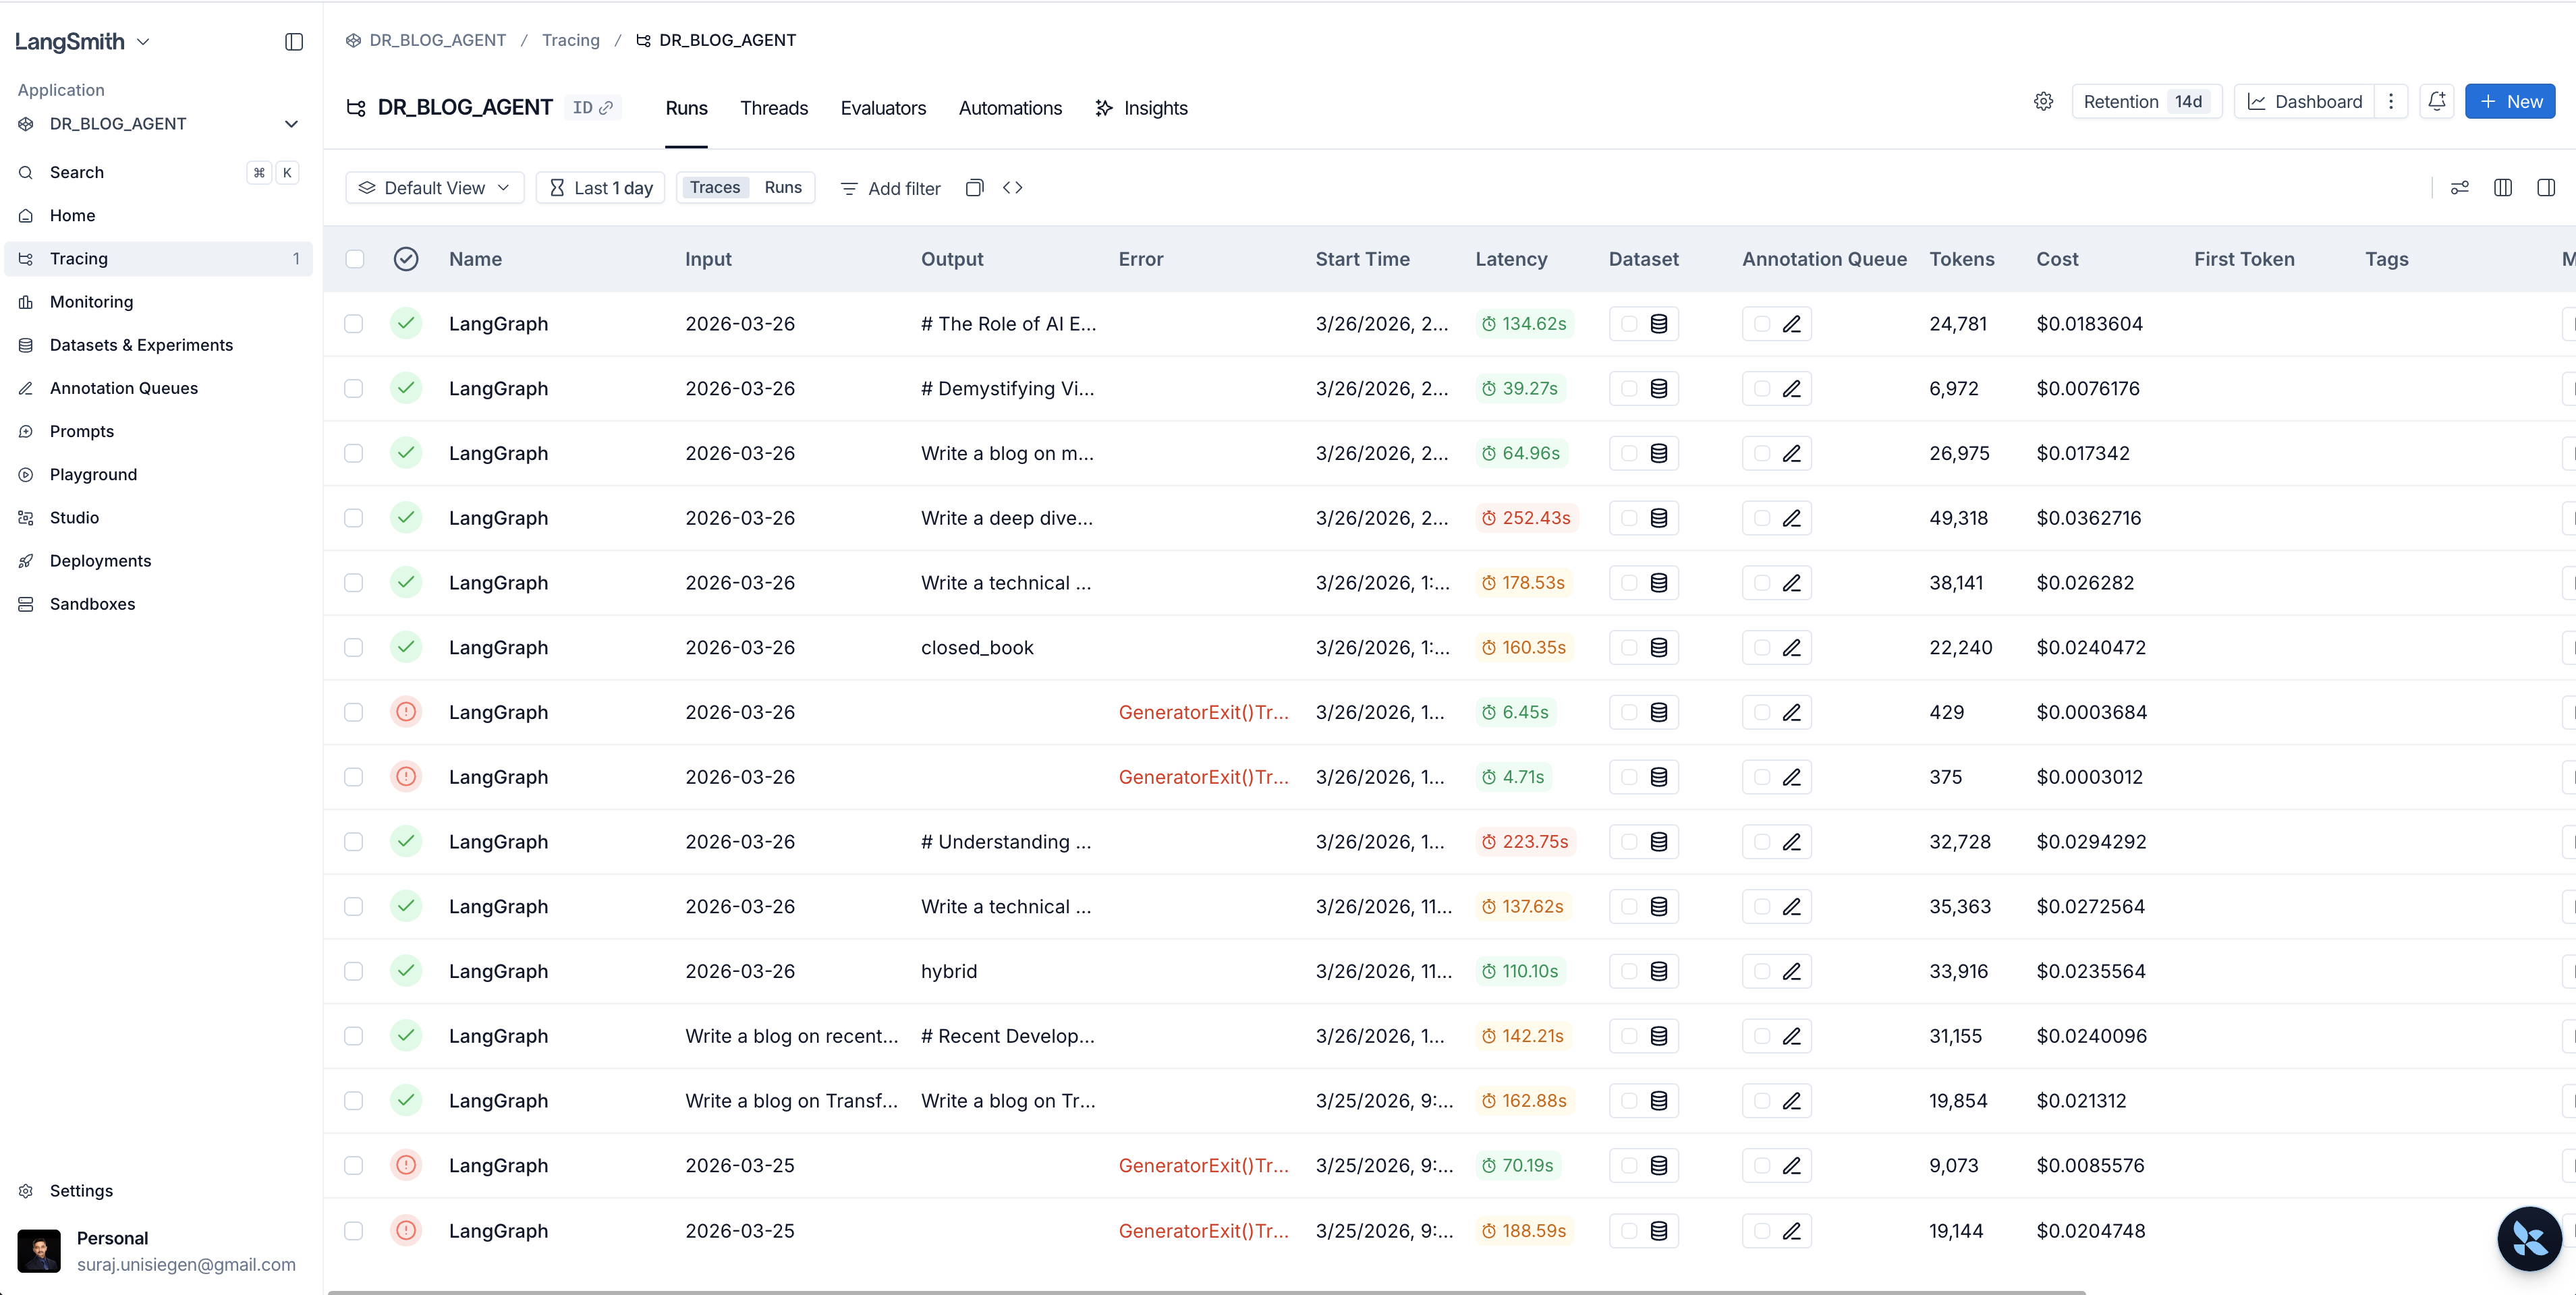Click the notification bell icon
Image resolution: width=2576 pixels, height=1295 pixels.
click(2436, 101)
